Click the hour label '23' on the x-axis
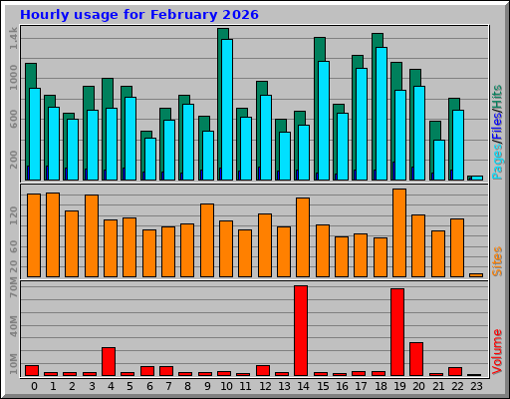 pyautogui.click(x=476, y=386)
